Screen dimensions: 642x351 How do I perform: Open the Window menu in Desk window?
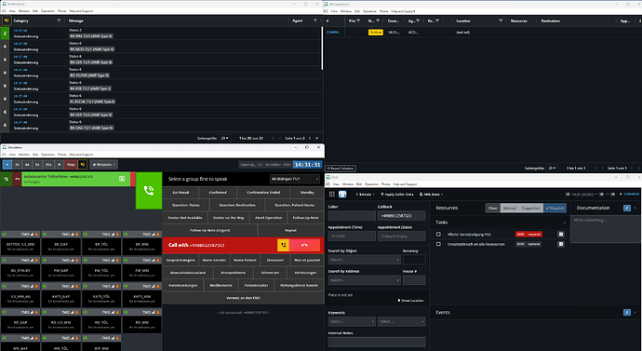[x=348, y=184]
